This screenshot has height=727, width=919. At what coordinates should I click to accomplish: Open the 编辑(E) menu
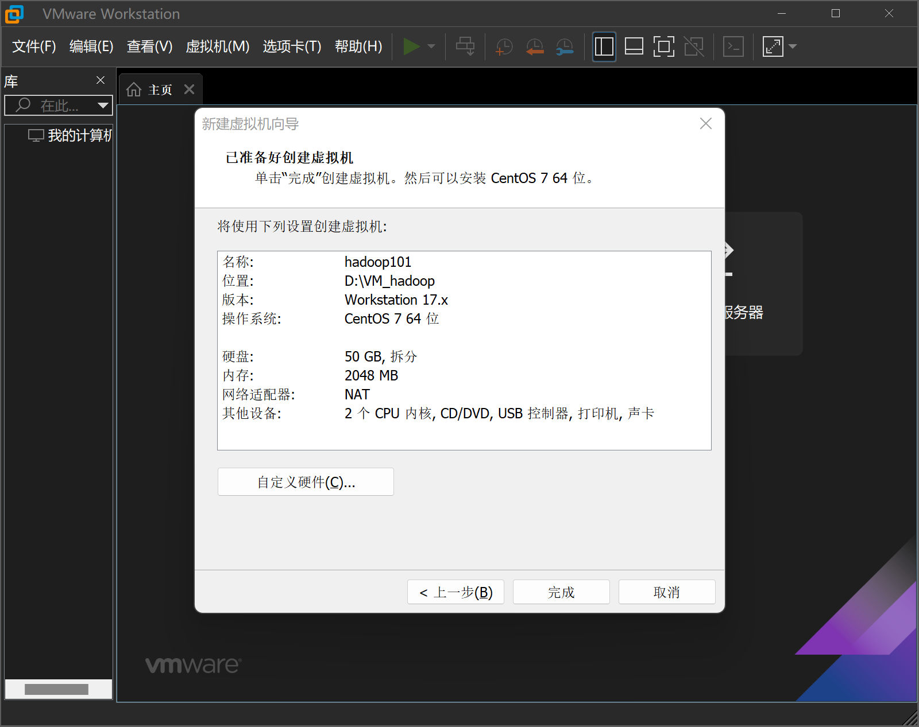pos(91,46)
